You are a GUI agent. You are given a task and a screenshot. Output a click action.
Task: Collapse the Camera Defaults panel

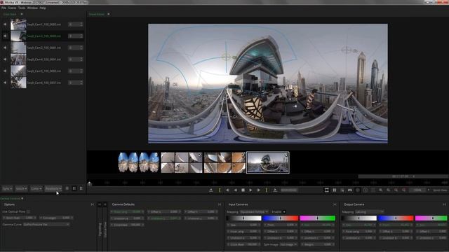point(220,204)
